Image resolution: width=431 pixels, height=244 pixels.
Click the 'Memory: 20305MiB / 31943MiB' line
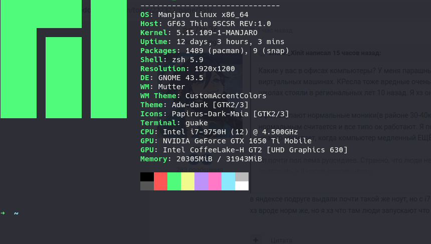tap(201, 159)
